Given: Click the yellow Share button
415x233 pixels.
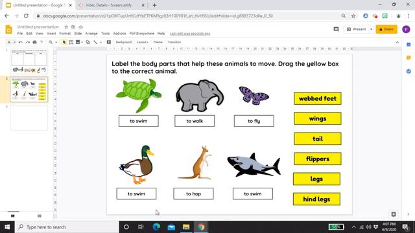Looking at the screenshot, I should [x=386, y=29].
